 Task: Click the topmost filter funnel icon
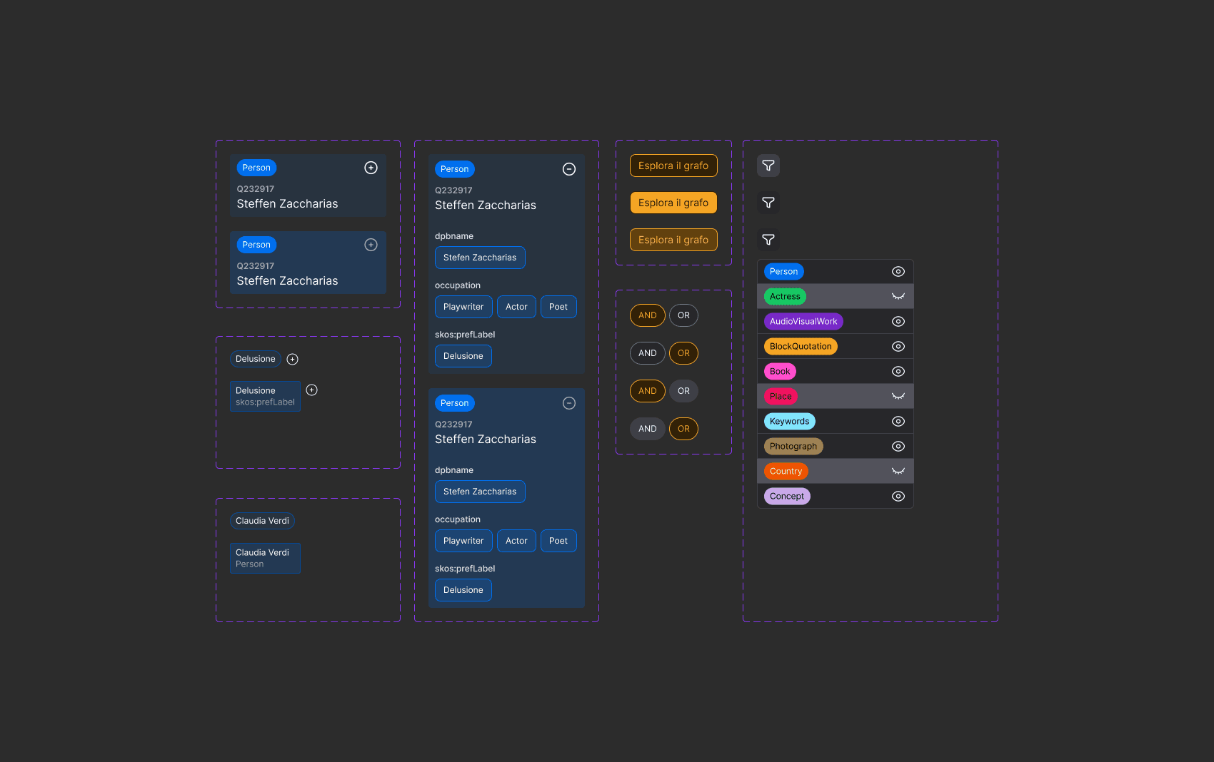point(768,166)
